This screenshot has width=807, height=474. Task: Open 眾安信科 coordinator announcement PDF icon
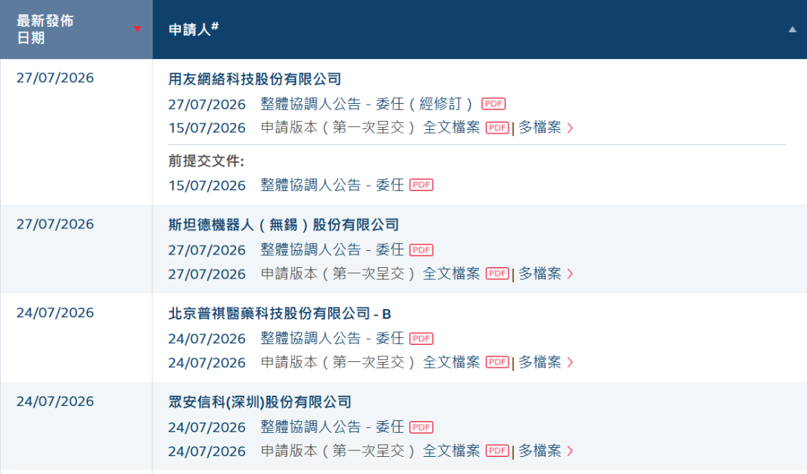tap(421, 427)
